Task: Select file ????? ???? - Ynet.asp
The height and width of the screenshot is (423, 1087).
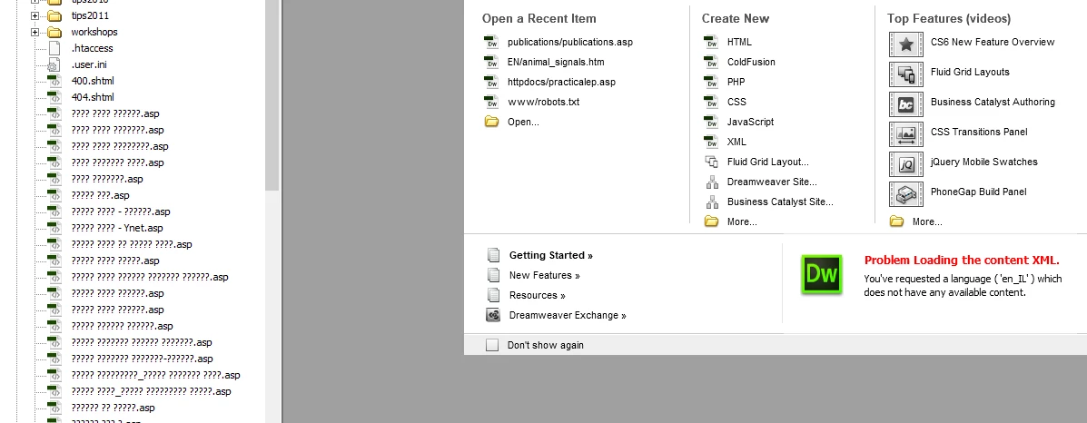Action: coord(117,228)
